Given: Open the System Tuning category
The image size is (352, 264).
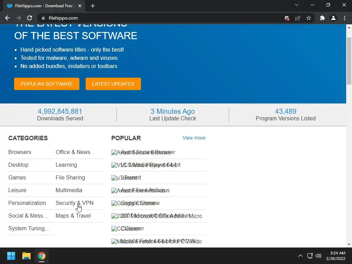Looking at the screenshot, I should pyautogui.click(x=29, y=229).
